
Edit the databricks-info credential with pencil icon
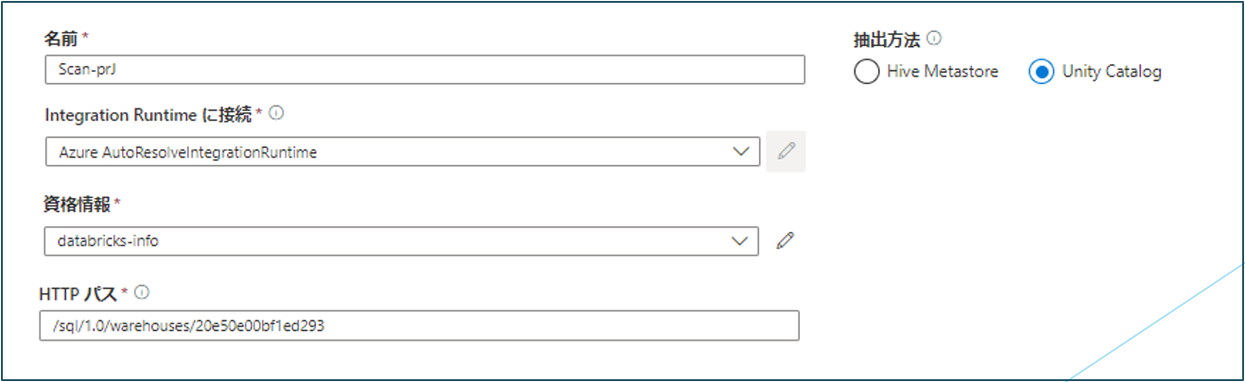[785, 241]
